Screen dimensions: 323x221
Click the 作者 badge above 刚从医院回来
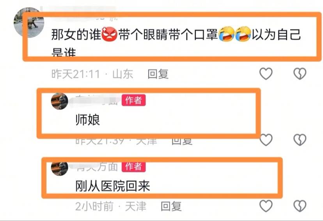[133, 167]
